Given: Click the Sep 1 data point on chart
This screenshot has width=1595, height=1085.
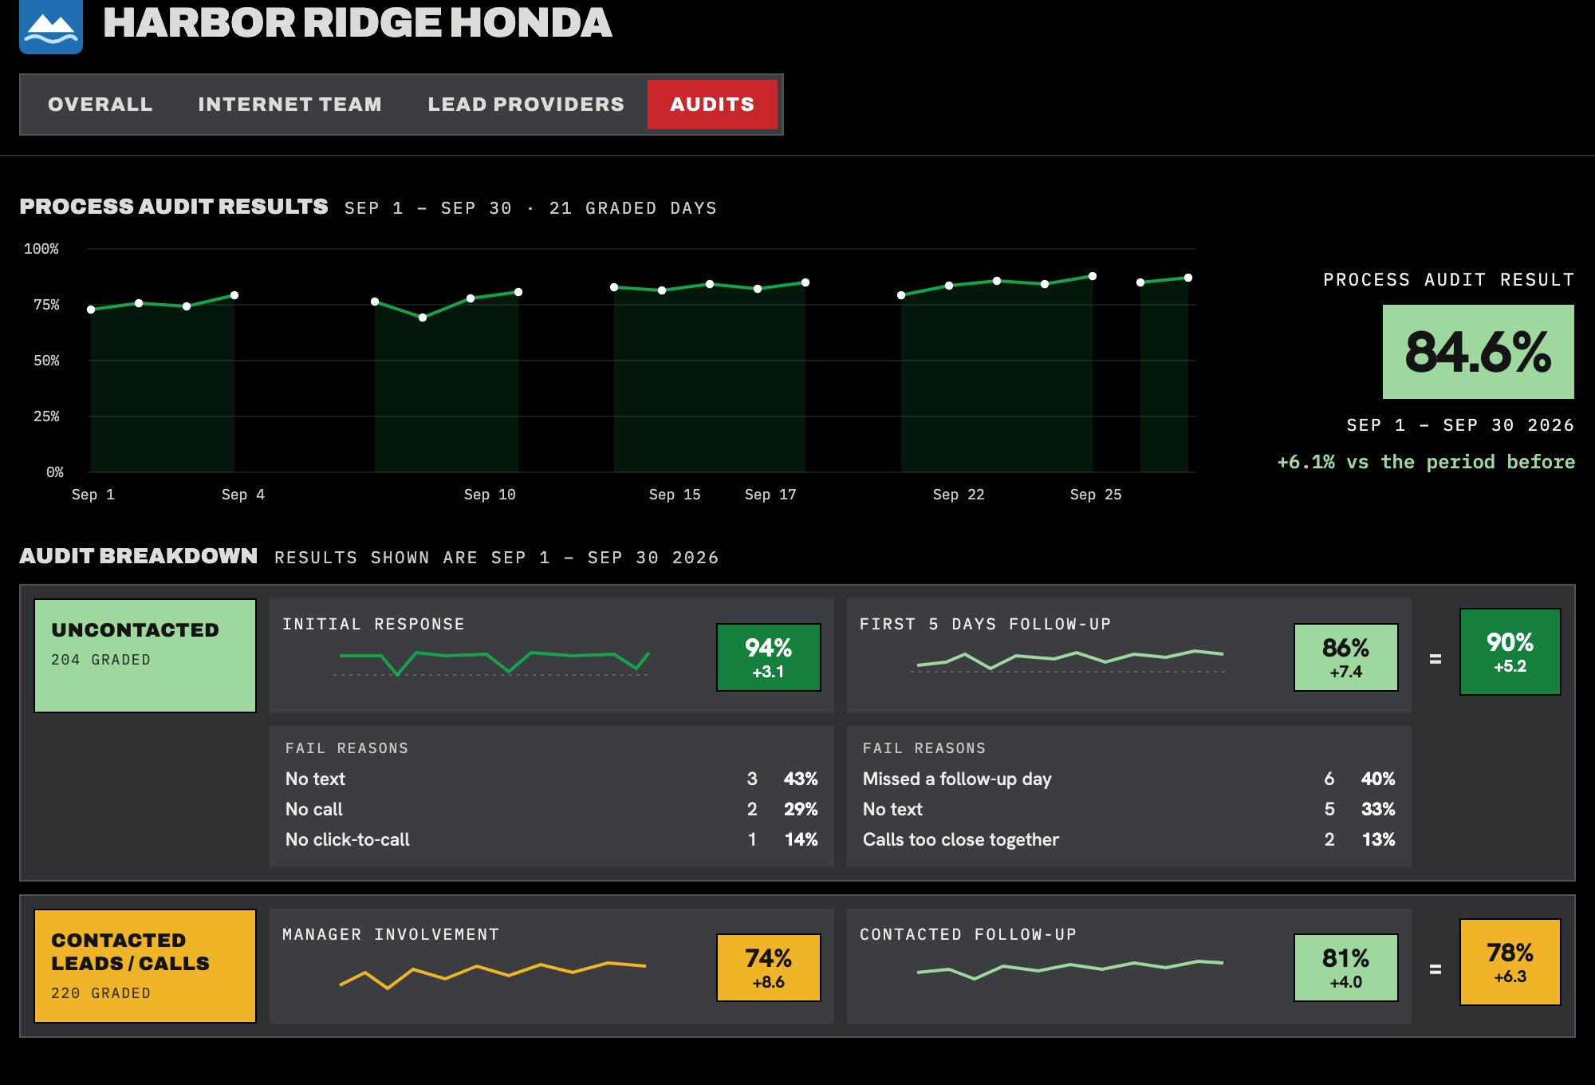Looking at the screenshot, I should [x=91, y=310].
